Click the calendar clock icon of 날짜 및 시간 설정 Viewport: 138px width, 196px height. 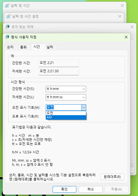click(x=9, y=16)
